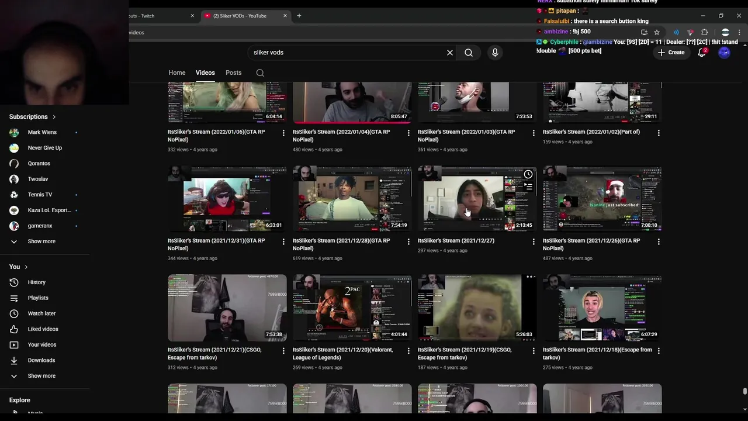Image resolution: width=748 pixels, height=421 pixels.
Task: Open the Twoslav subscription
Action: pyautogui.click(x=37, y=179)
